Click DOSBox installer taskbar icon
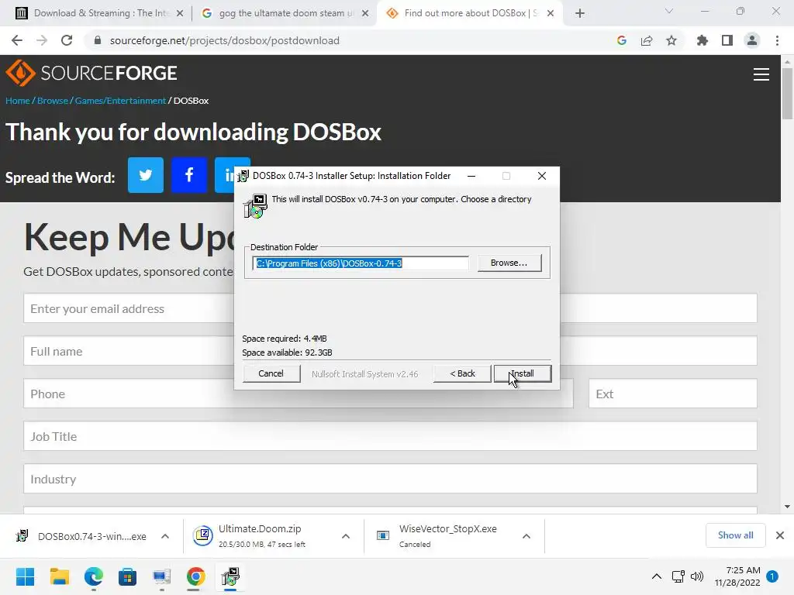This screenshot has width=794, height=595. pos(230,576)
